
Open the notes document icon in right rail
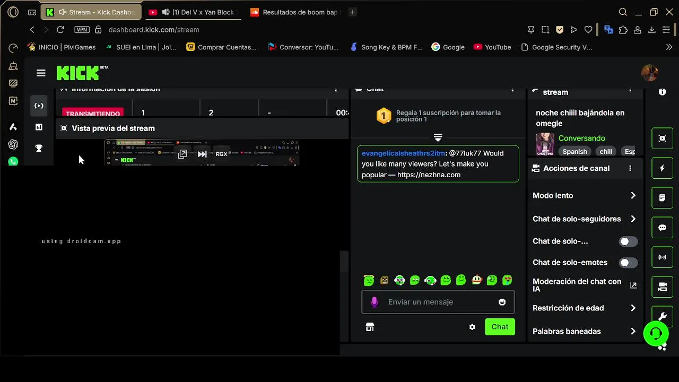662,198
